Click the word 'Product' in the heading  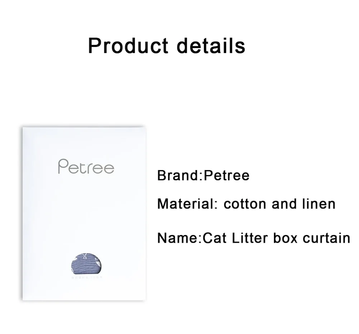point(128,46)
